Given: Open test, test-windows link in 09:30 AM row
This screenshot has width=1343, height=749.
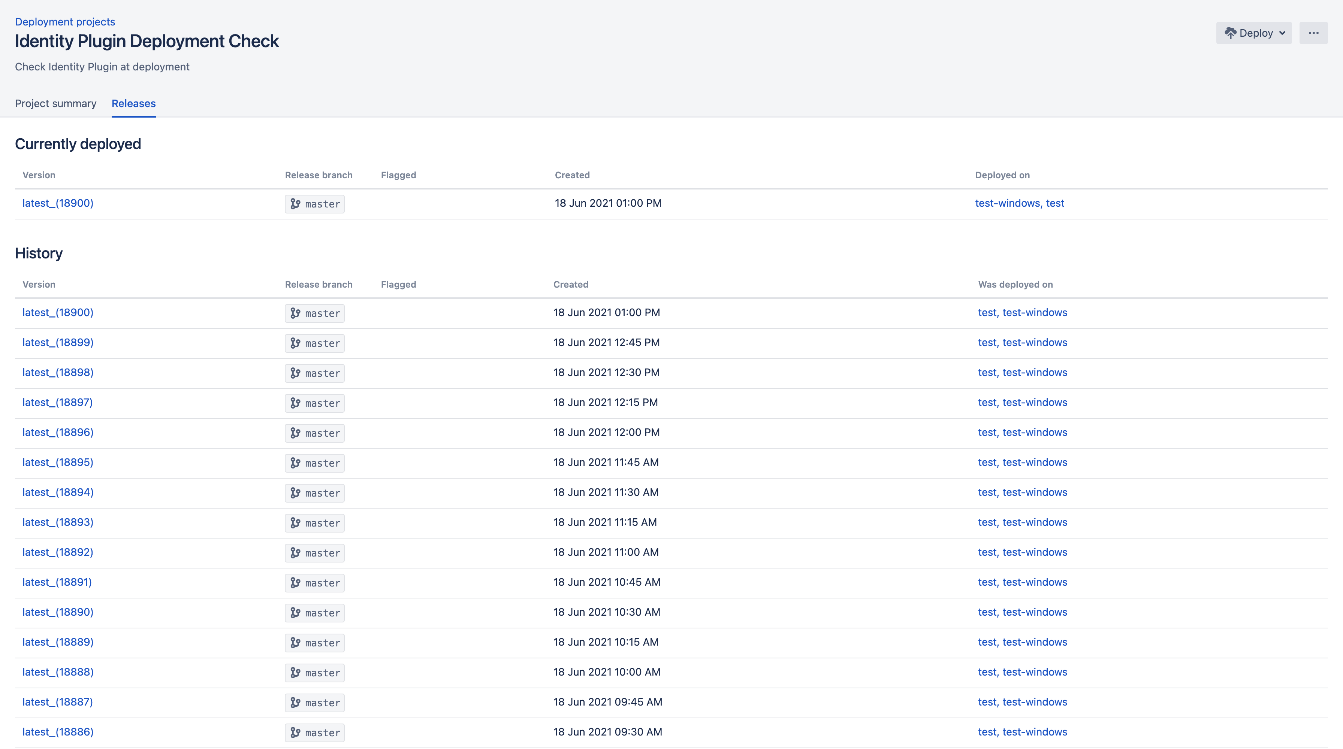Looking at the screenshot, I should coord(1022,732).
